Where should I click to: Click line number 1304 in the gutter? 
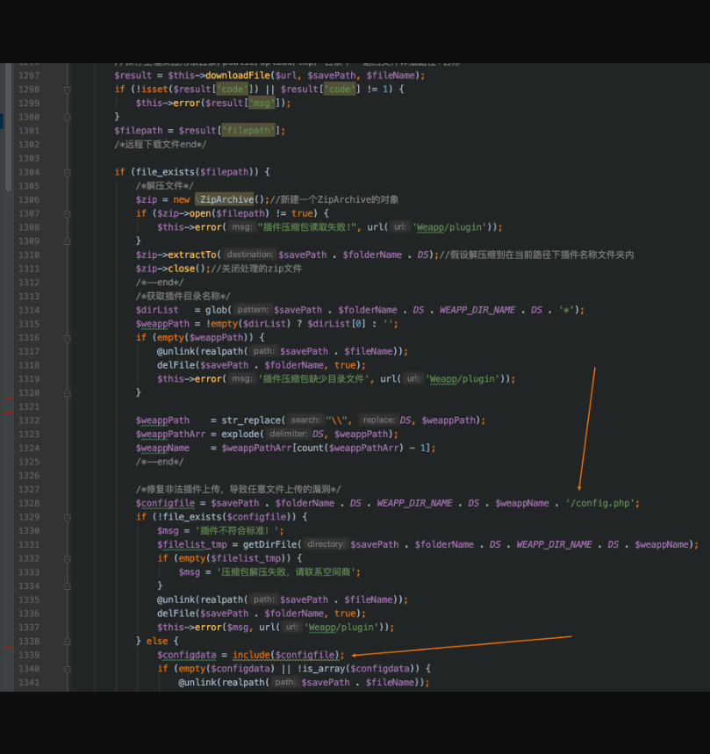[x=28, y=172]
